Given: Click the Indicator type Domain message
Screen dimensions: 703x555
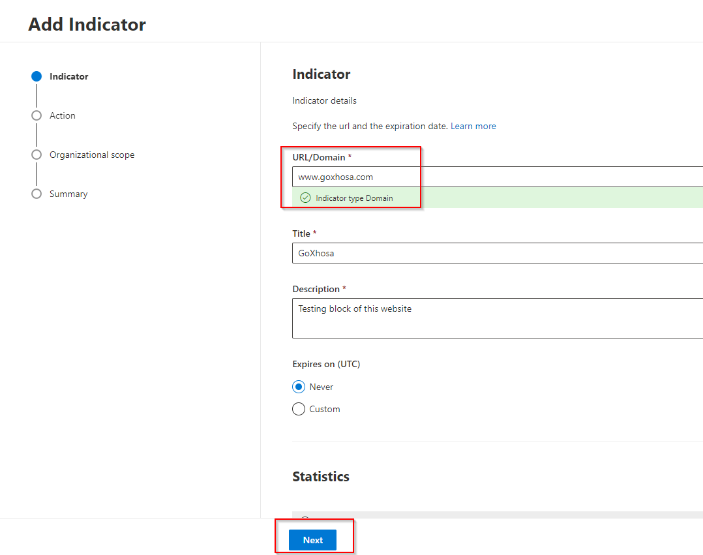Looking at the screenshot, I should (354, 198).
